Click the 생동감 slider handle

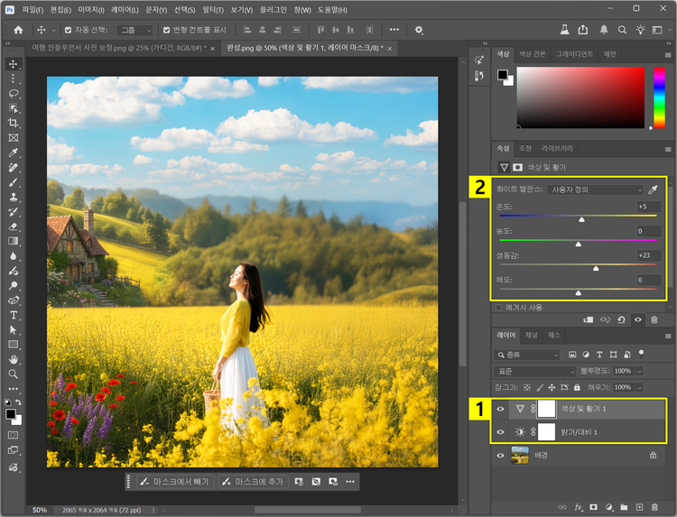pos(595,268)
